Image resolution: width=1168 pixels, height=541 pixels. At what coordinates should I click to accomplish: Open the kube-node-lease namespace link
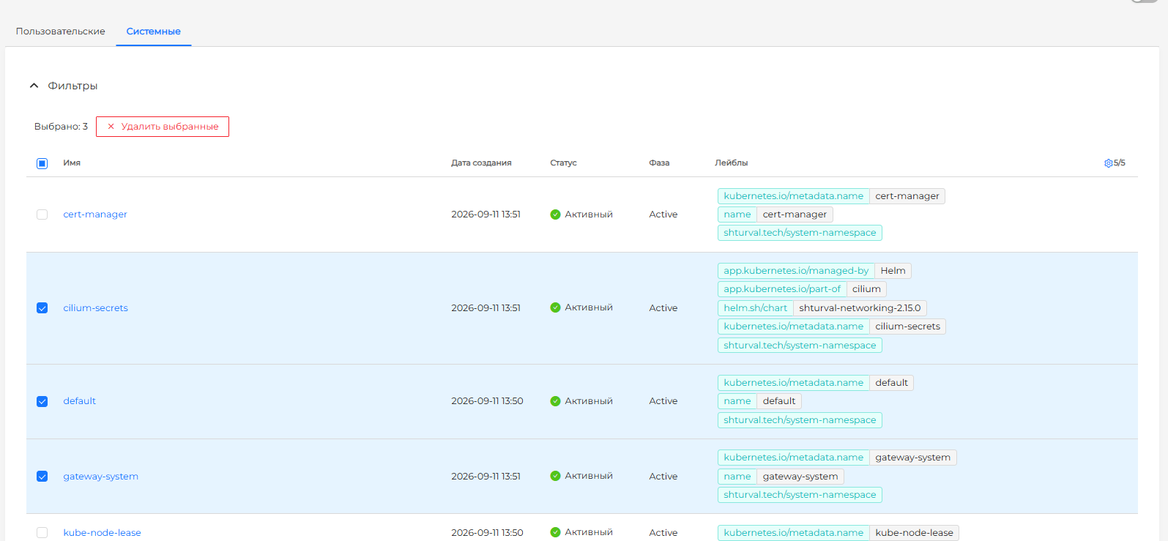pyautogui.click(x=102, y=533)
